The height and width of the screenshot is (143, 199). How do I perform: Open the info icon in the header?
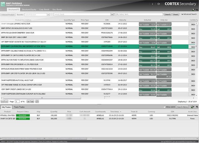point(152,4)
